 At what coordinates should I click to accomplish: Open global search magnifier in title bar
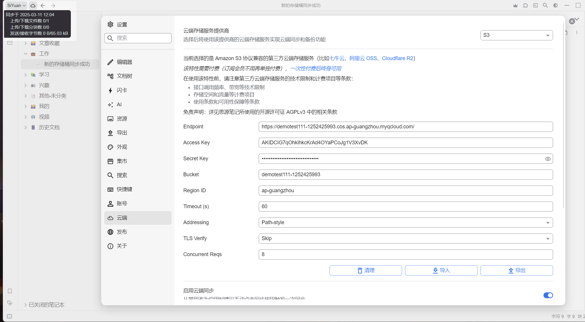coord(545,6)
